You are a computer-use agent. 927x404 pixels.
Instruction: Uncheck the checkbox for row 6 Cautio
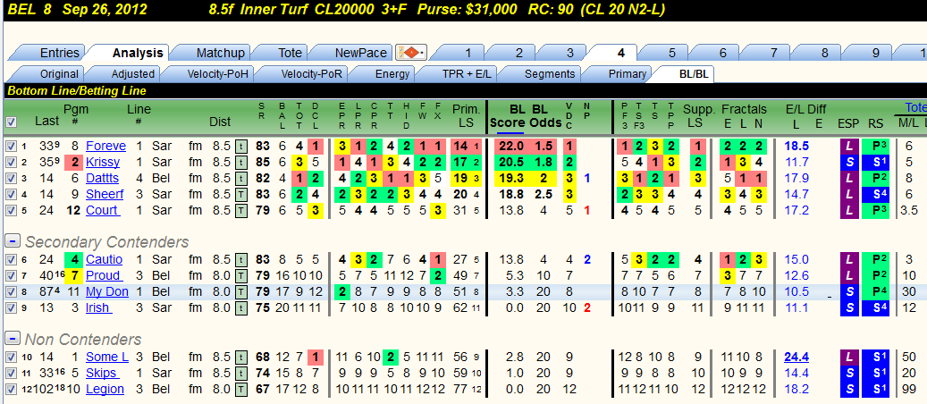point(11,260)
